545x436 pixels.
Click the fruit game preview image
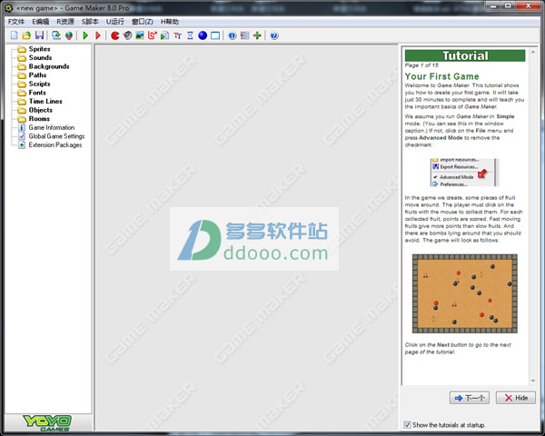[x=465, y=293]
